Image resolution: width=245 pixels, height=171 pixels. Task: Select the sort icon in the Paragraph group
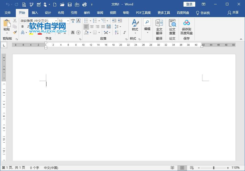(x=117, y=32)
